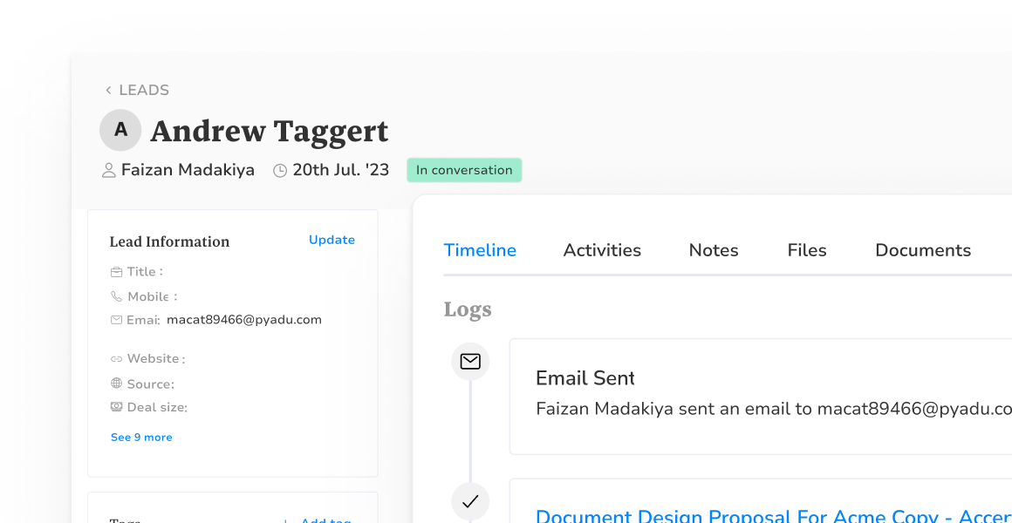This screenshot has width=1012, height=523.
Task: Click the envelope timeline marker for Email Sent
Action: (x=470, y=362)
